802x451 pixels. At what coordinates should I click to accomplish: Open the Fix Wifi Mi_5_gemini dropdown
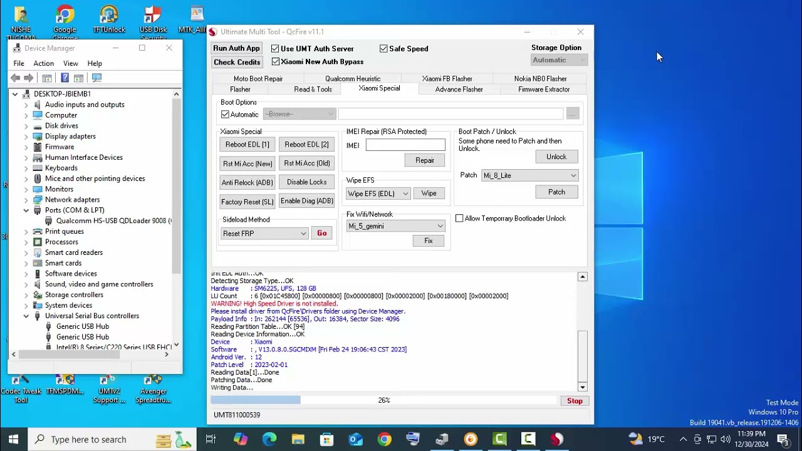[395, 226]
